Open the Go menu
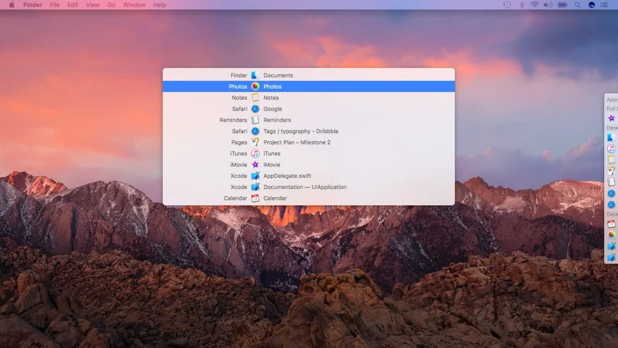 point(111,5)
